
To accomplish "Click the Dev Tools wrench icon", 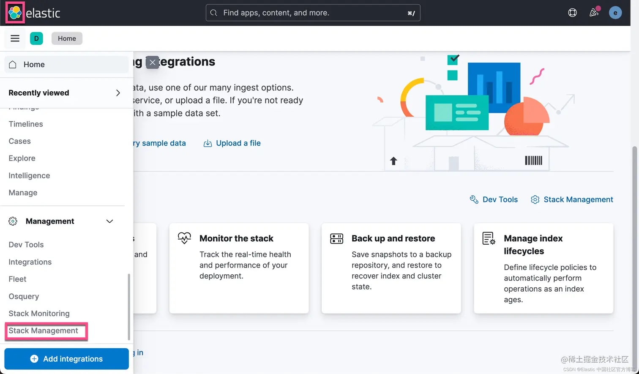I will (474, 199).
